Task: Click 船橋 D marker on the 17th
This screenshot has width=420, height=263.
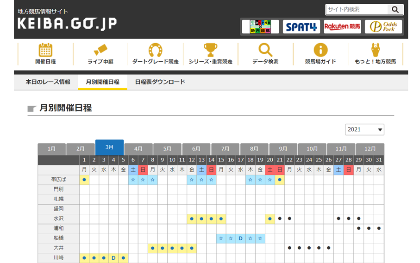Action: [x=240, y=238]
